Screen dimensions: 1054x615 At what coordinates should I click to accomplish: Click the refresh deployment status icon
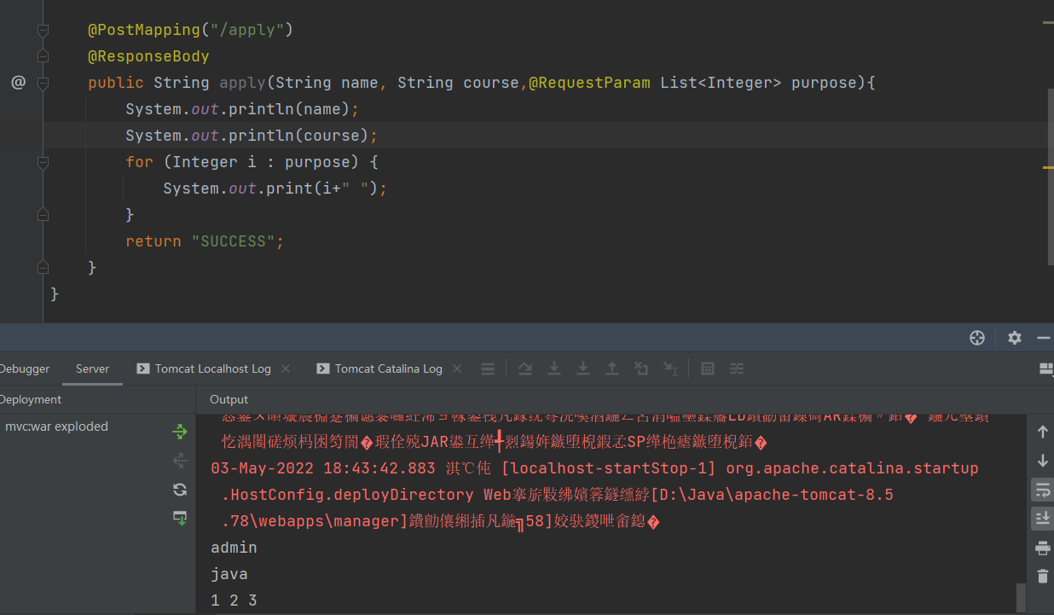[x=180, y=489]
